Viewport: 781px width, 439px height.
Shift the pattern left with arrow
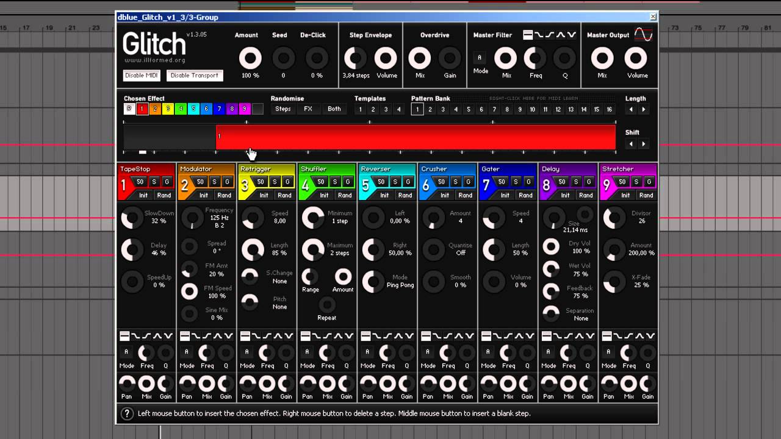[x=631, y=144]
